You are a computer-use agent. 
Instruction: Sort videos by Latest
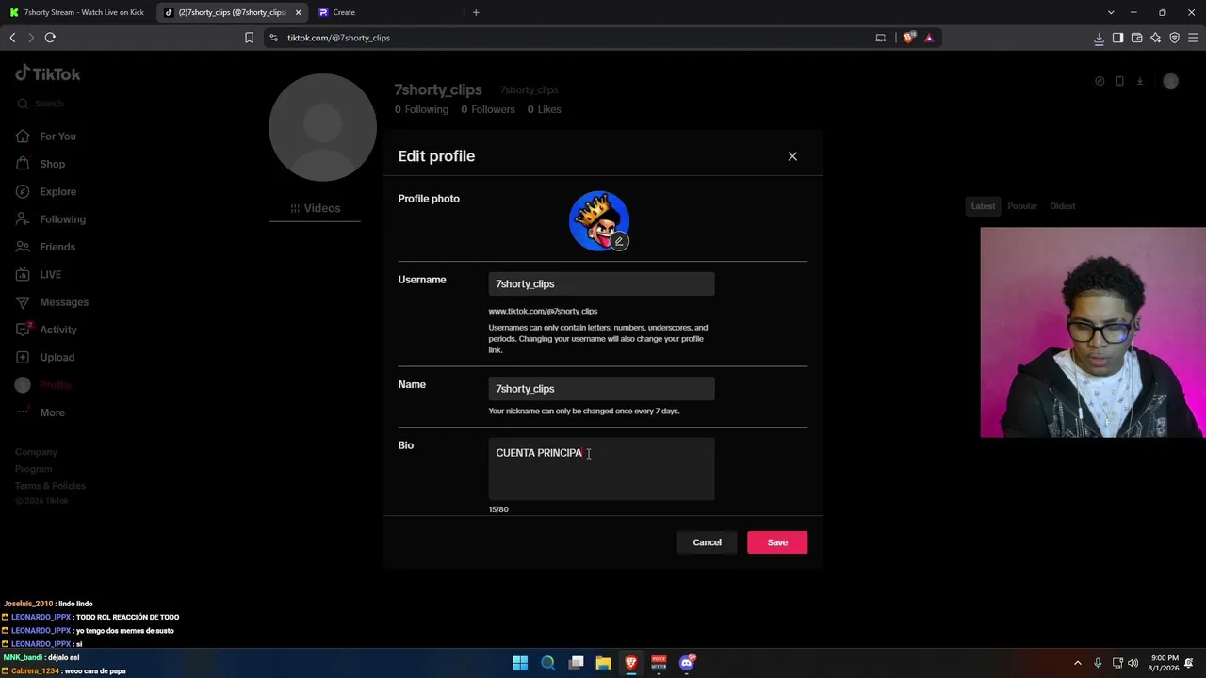pos(983,206)
